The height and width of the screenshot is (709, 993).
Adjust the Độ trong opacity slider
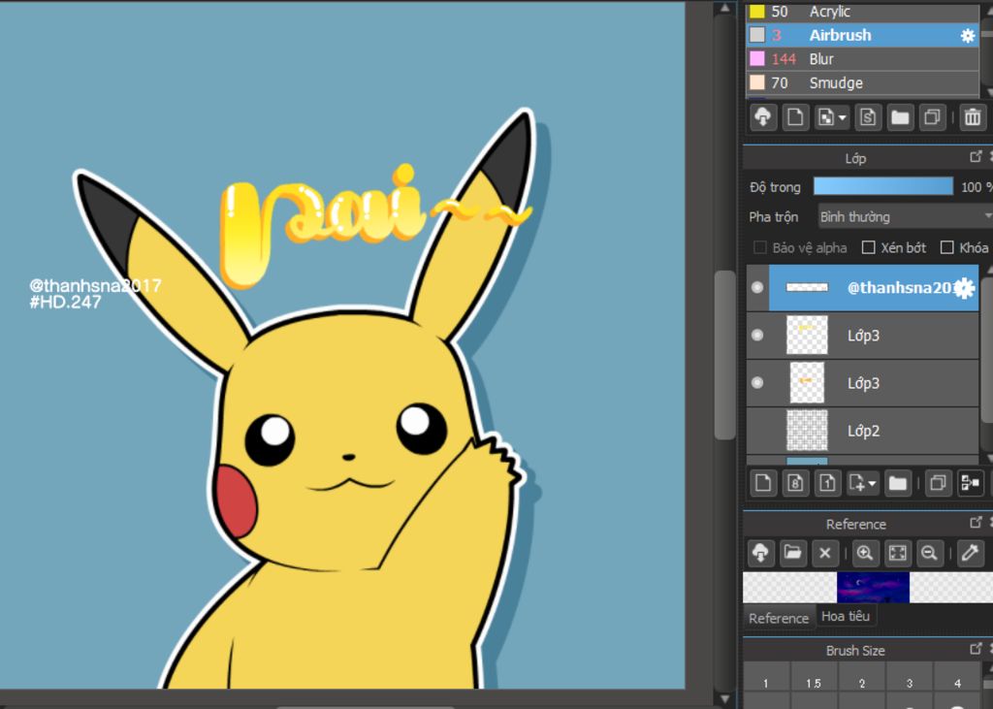(x=882, y=186)
